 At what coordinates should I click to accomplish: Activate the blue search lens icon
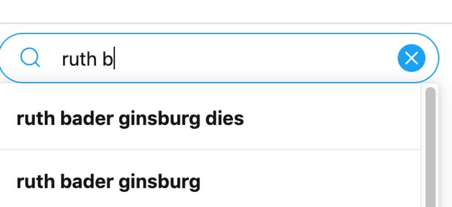[x=30, y=58]
